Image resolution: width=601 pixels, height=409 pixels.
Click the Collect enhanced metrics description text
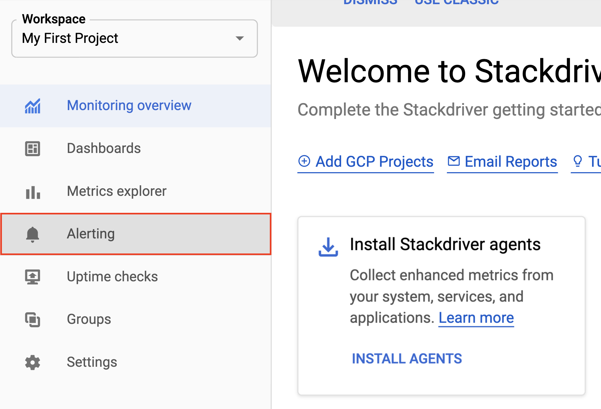coord(452,296)
